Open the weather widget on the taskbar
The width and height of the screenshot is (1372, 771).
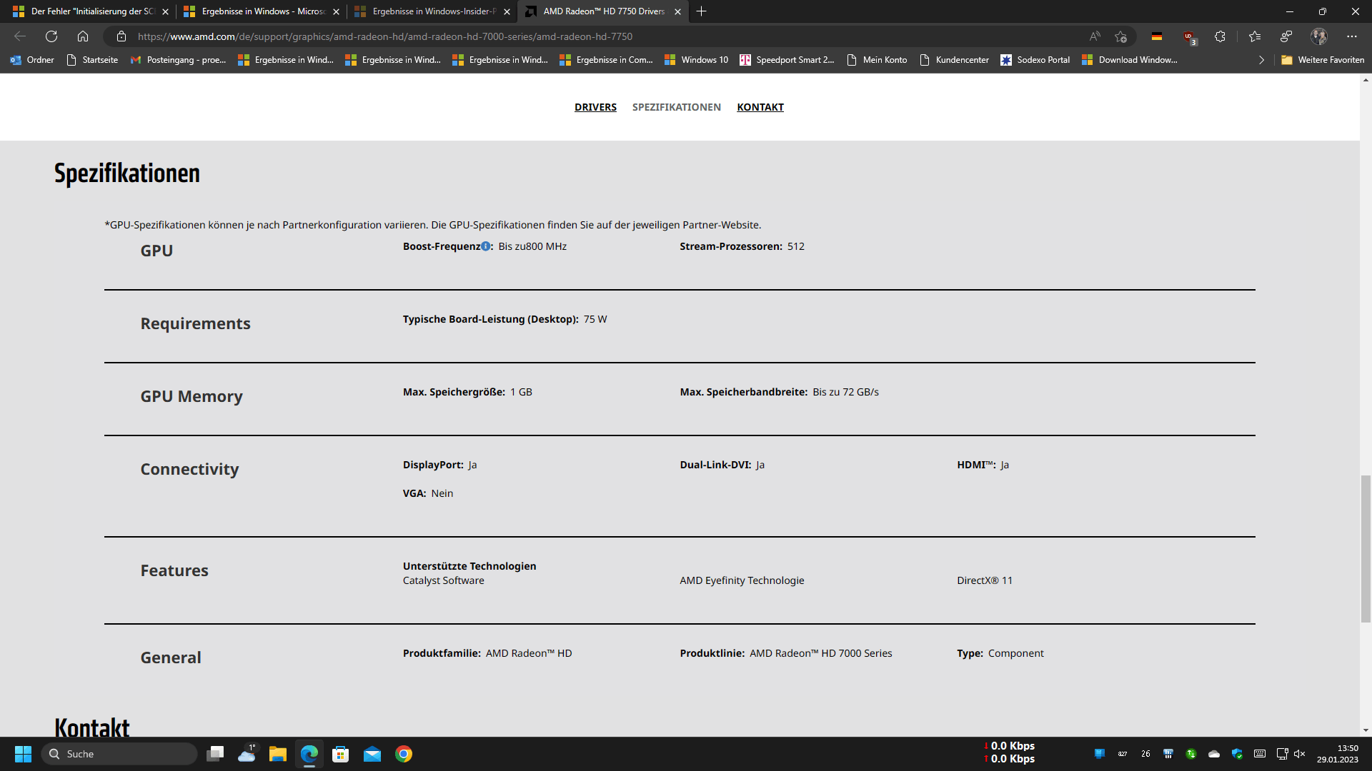[247, 754]
